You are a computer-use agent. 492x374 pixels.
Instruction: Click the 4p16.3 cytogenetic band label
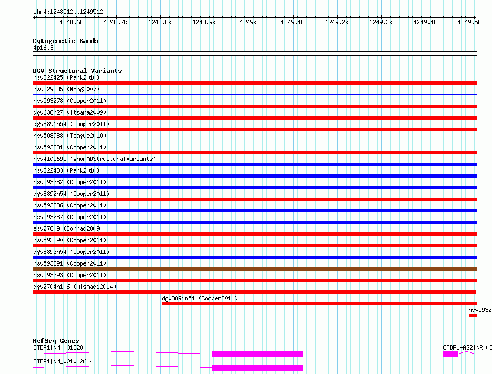point(43,48)
